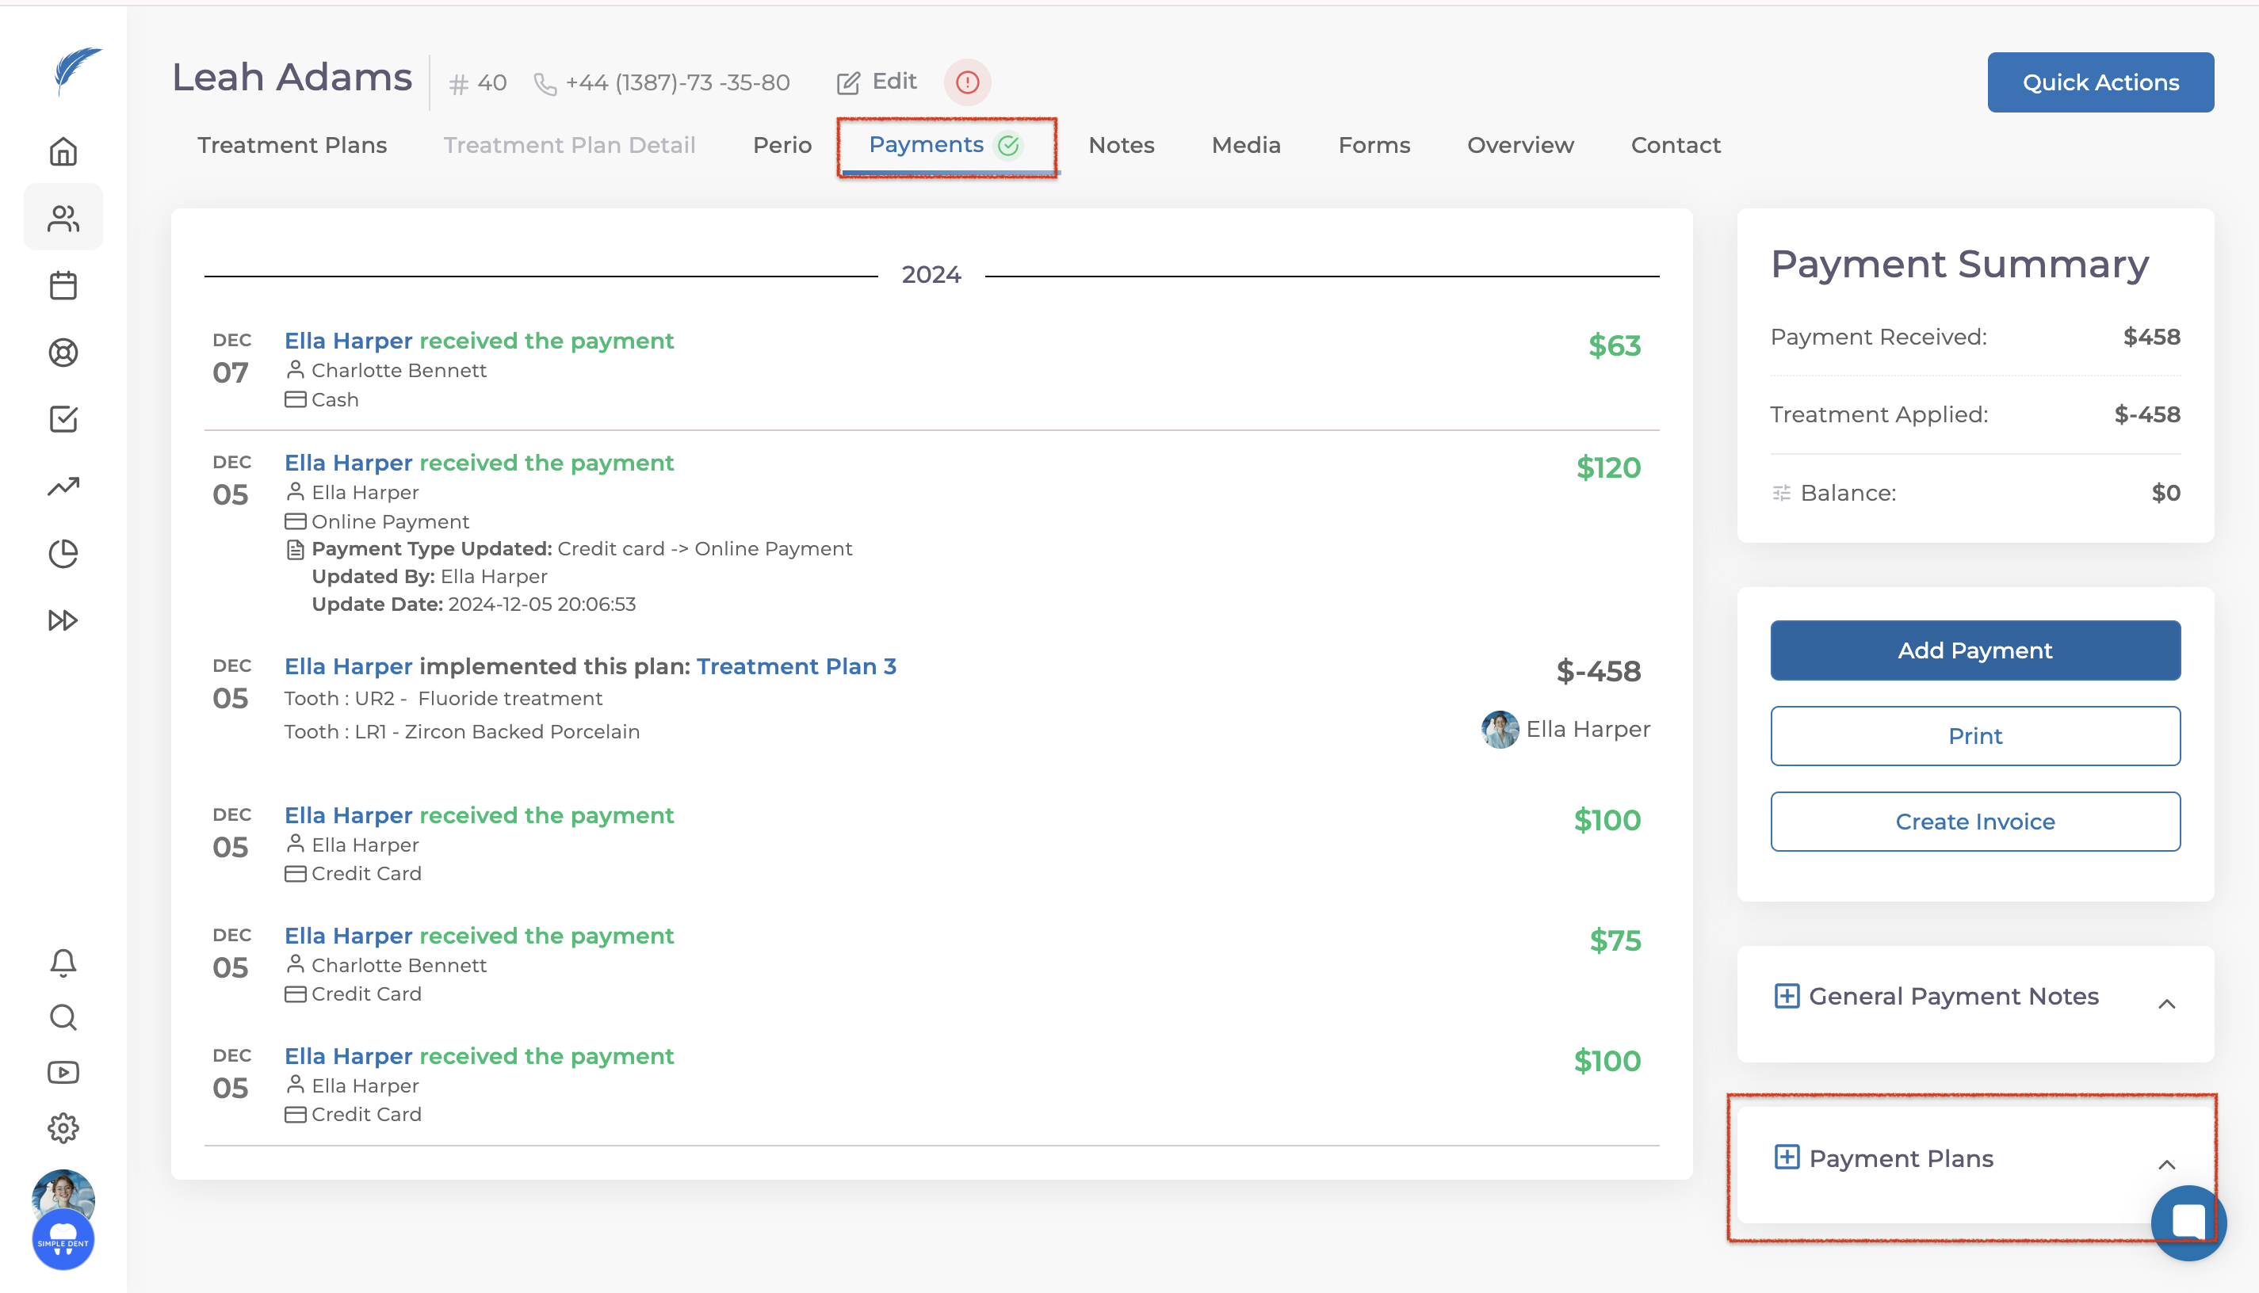Open the calendar sidebar icon
This screenshot has width=2259, height=1293.
(63, 286)
